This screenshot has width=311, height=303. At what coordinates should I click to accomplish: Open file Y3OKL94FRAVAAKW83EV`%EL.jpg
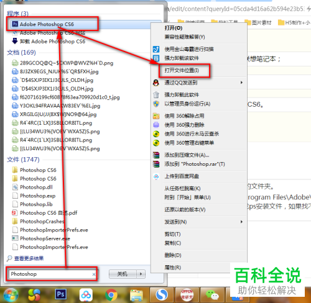pyautogui.click(x=60, y=106)
